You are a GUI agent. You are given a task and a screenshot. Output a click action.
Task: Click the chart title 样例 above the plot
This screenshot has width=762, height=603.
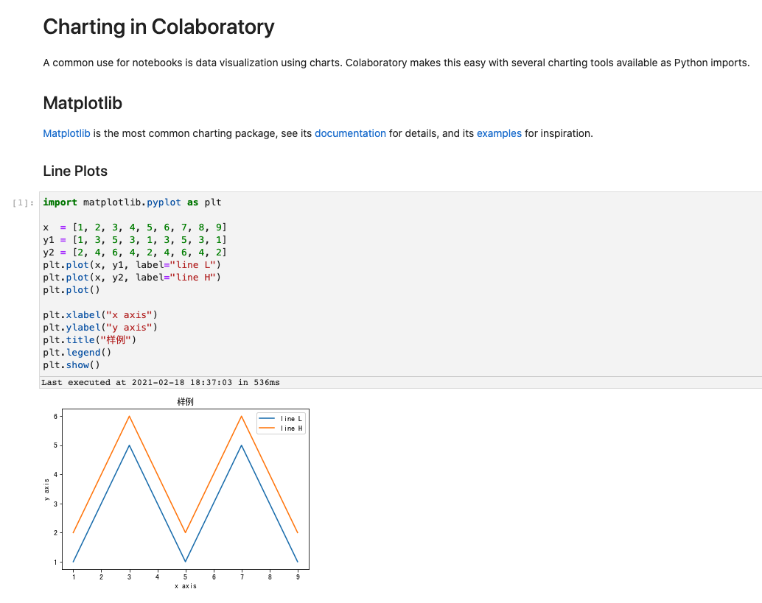[185, 402]
